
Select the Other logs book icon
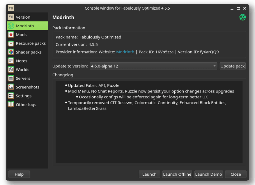tap(11, 105)
